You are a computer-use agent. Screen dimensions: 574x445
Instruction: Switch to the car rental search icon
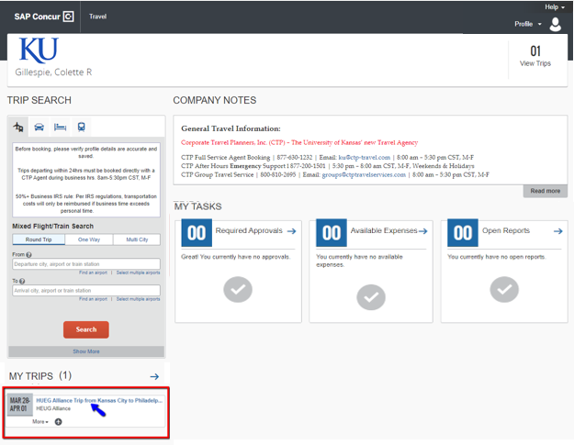point(39,127)
